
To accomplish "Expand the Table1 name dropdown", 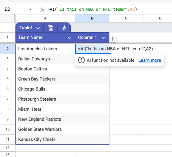I will click(38, 28).
